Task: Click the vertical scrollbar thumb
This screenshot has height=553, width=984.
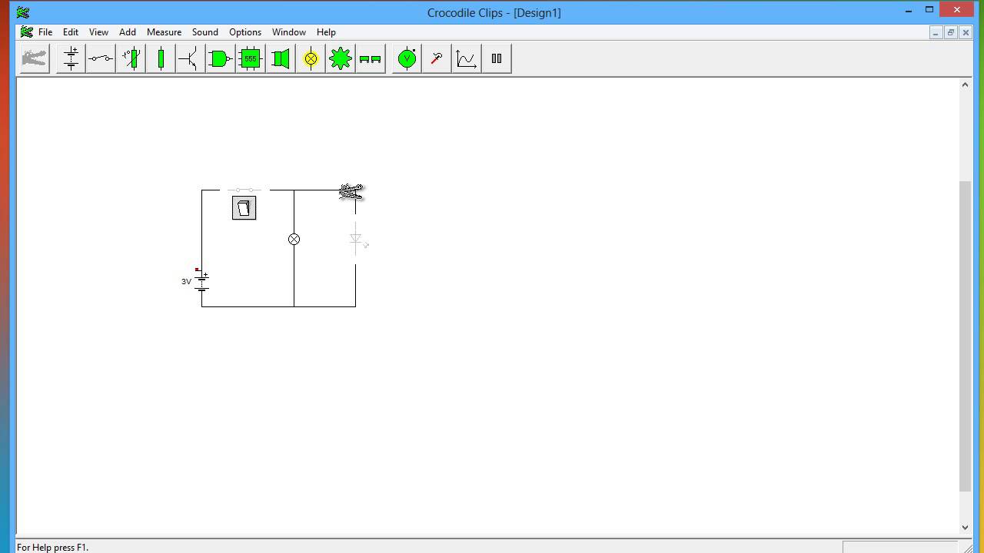Action: tap(966, 336)
